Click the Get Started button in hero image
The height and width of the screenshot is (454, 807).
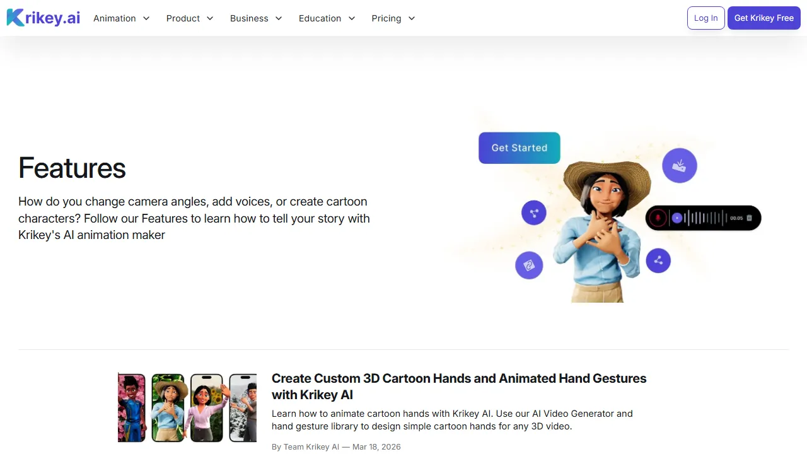pyautogui.click(x=520, y=148)
